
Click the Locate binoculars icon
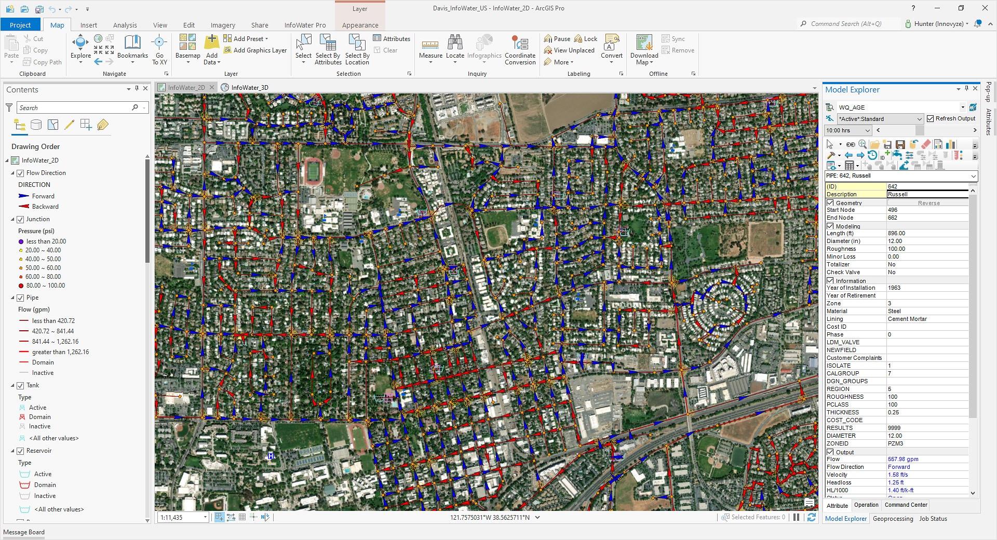point(455,44)
